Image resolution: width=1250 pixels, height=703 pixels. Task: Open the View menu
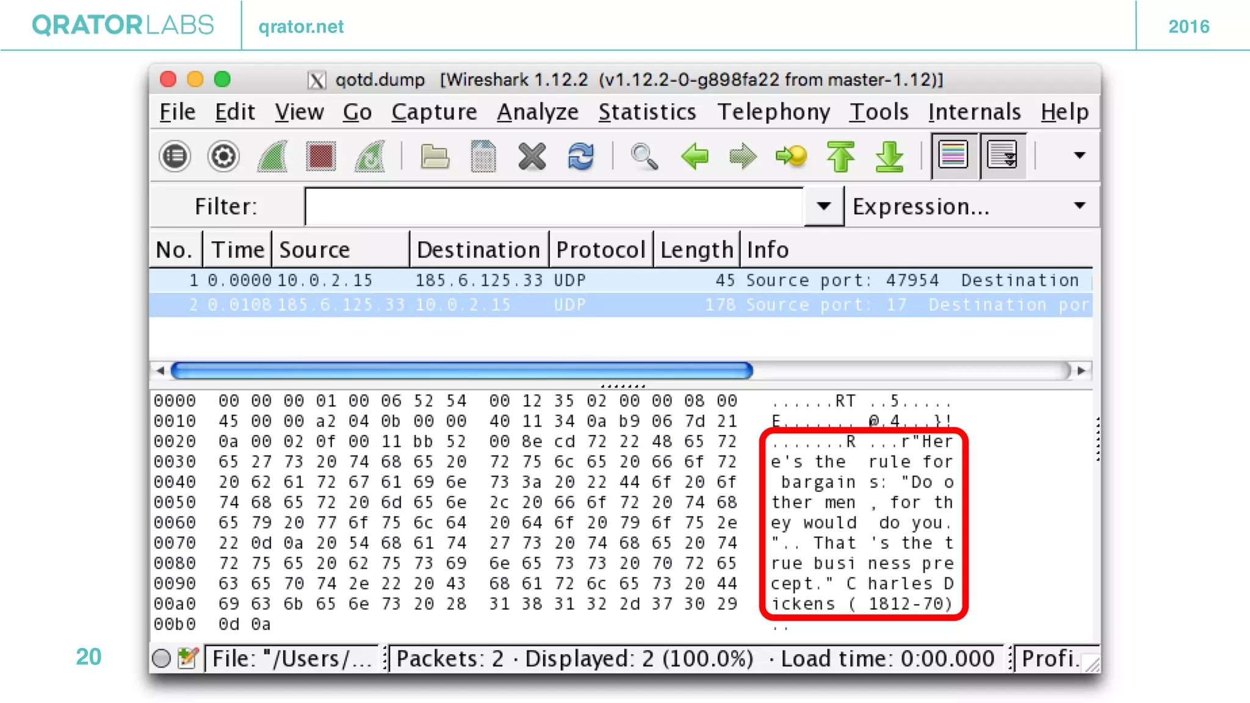click(x=299, y=112)
